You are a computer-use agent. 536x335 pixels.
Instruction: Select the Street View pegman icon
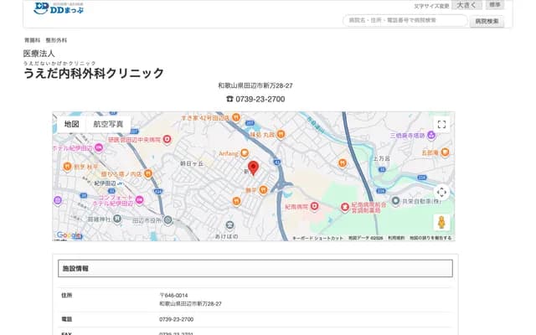441,222
